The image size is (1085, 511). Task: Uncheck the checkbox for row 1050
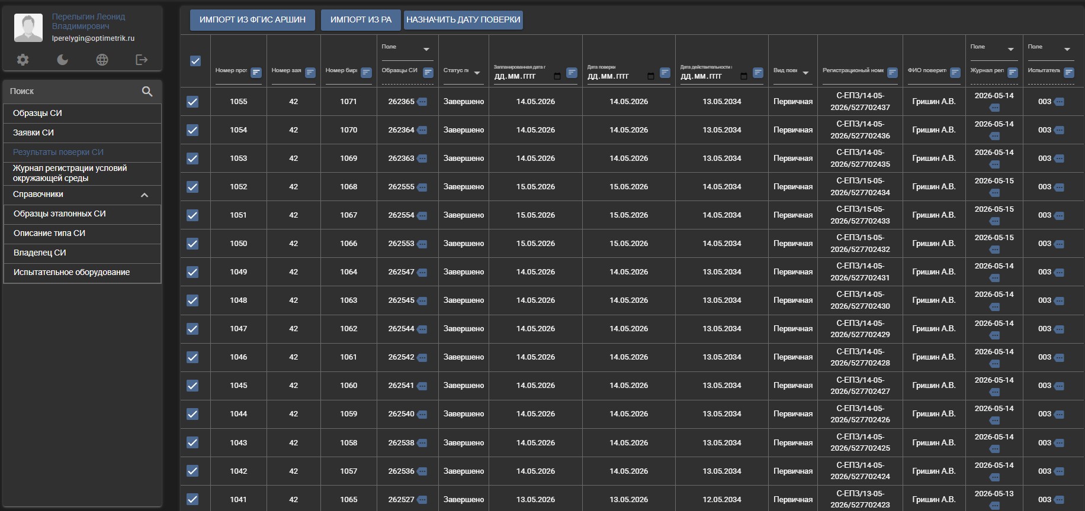click(x=192, y=244)
